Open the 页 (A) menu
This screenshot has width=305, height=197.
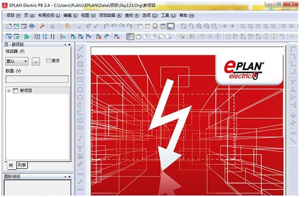pos(29,16)
